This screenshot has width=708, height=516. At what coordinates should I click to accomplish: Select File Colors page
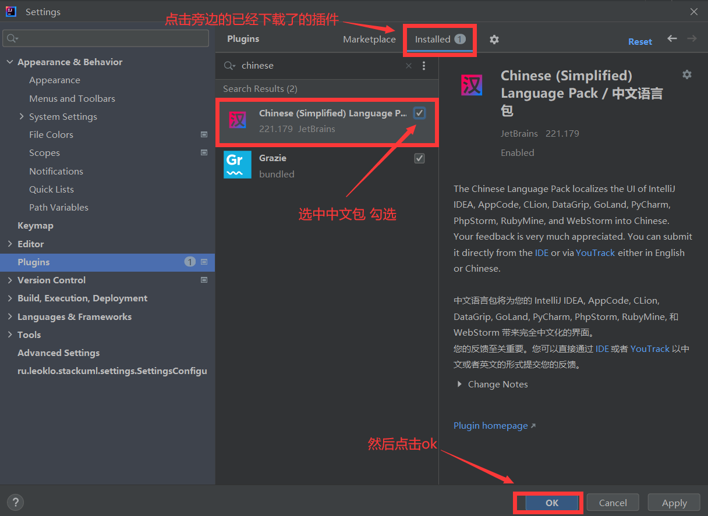[x=51, y=134]
